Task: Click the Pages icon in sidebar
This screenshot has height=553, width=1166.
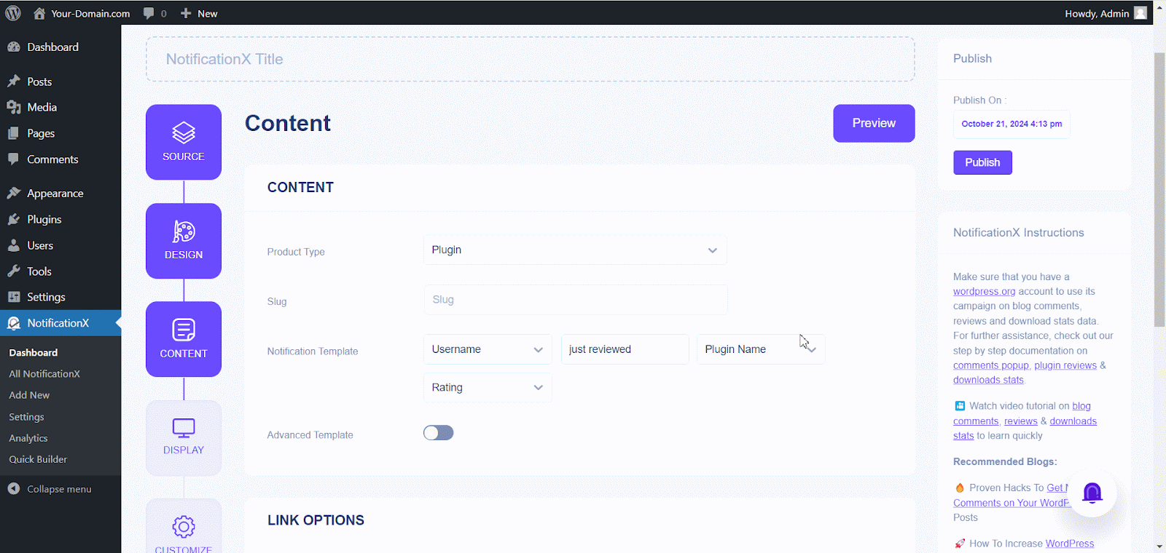Action: 14,133
